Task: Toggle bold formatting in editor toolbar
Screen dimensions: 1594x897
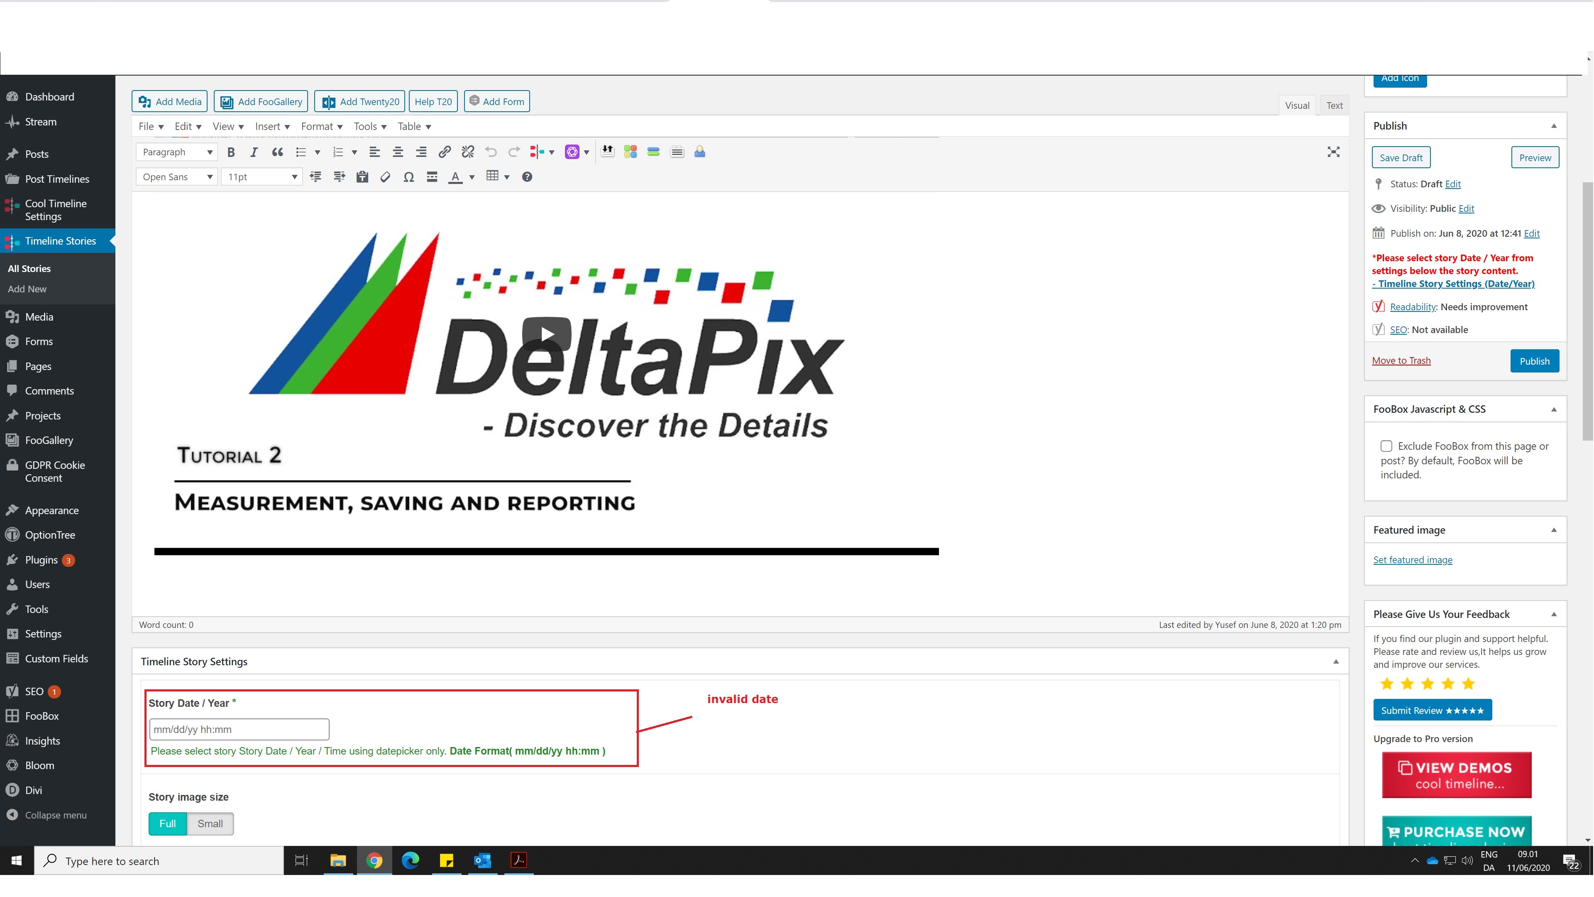Action: click(231, 152)
